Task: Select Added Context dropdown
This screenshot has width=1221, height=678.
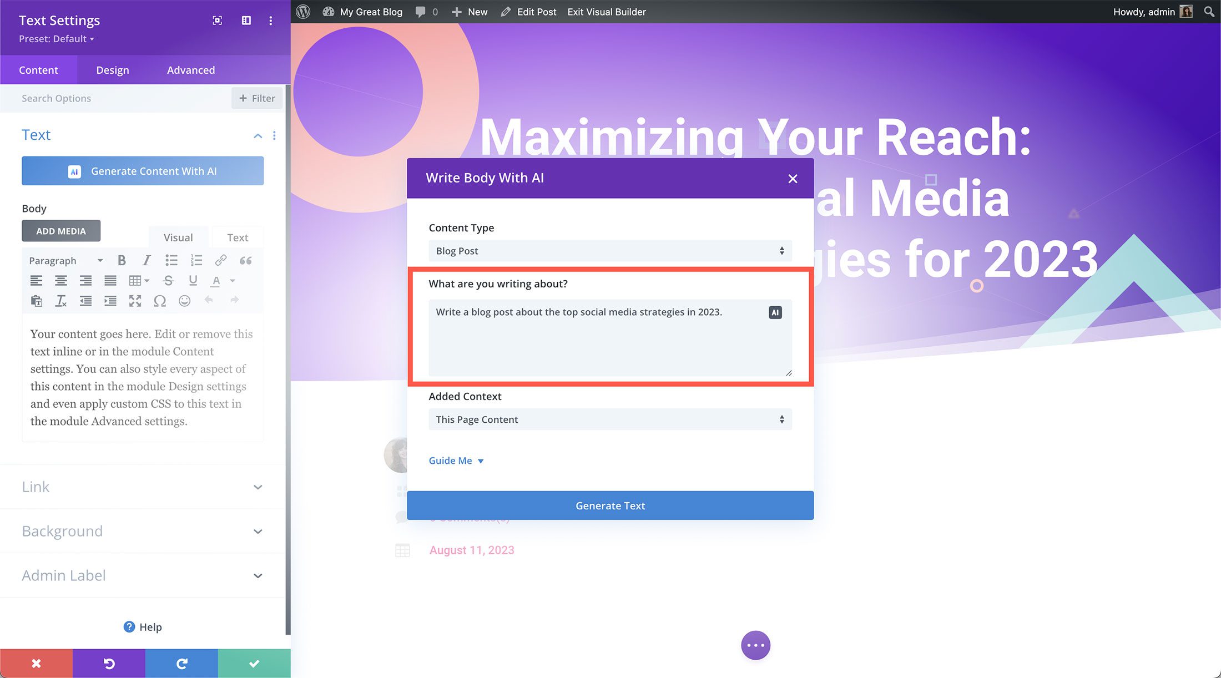Action: (609, 418)
